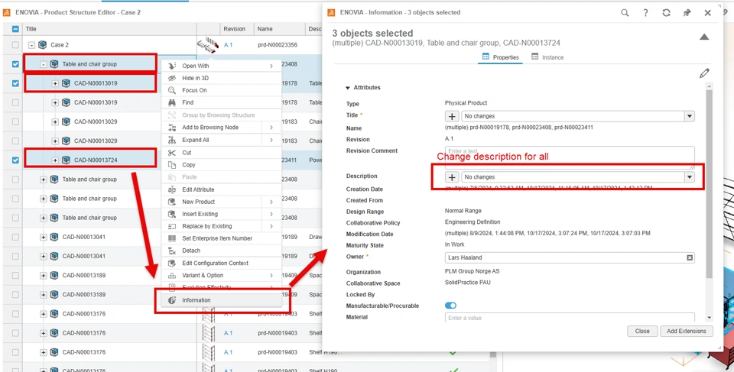Select Replace by Existing menu entry
The width and height of the screenshot is (734, 372).
click(222, 226)
